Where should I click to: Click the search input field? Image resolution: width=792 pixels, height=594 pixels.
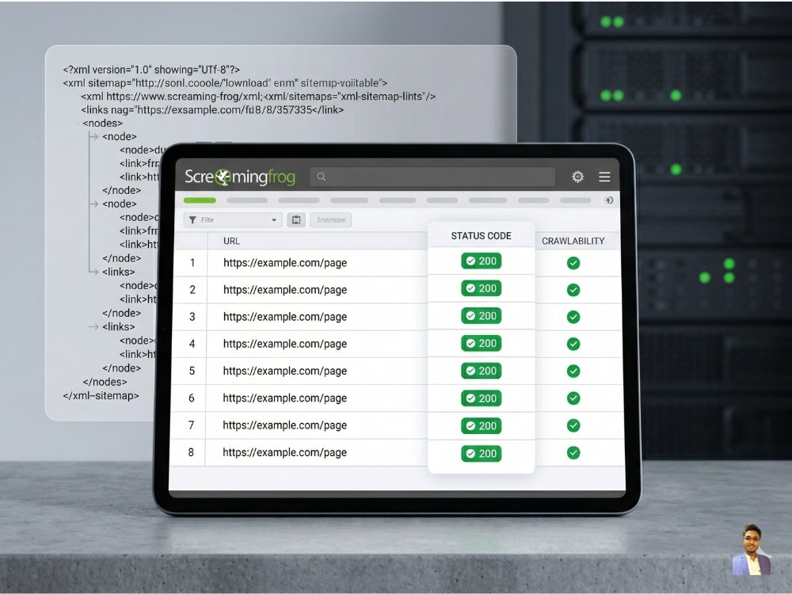click(432, 177)
